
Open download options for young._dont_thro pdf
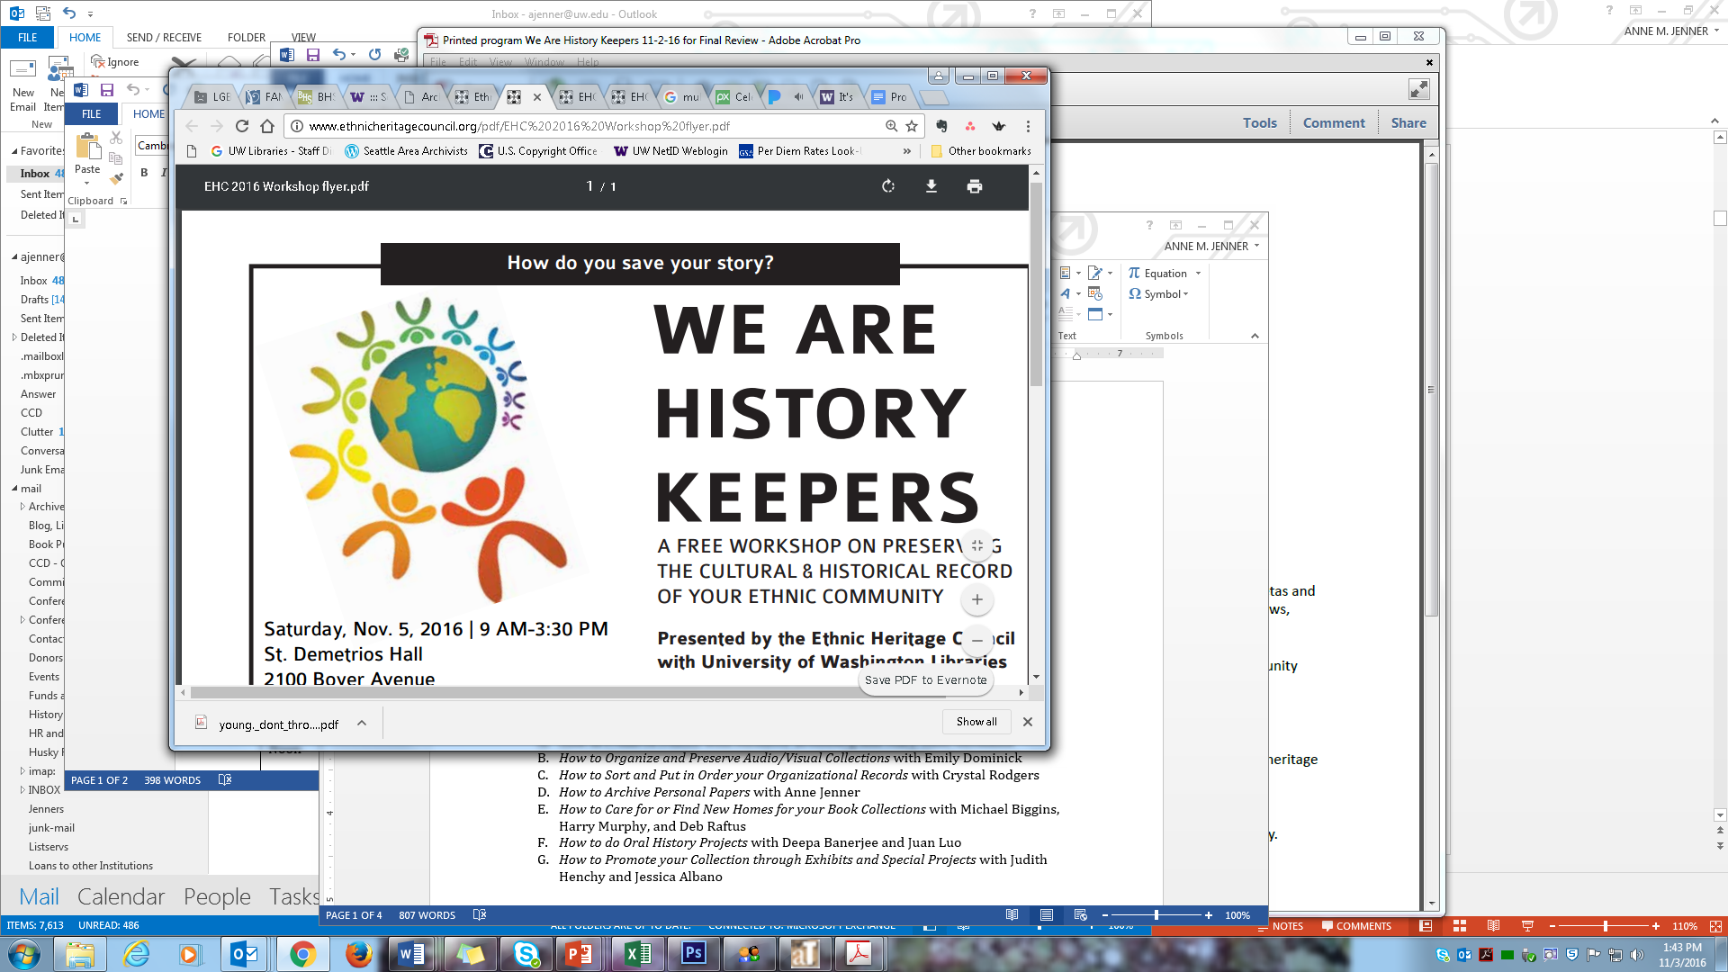coord(362,723)
